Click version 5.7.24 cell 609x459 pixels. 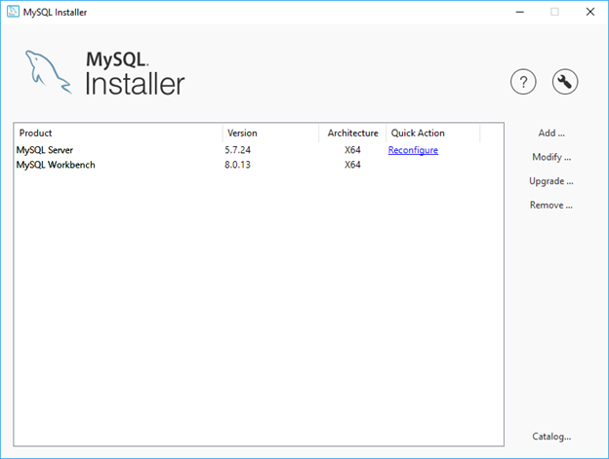[237, 150]
